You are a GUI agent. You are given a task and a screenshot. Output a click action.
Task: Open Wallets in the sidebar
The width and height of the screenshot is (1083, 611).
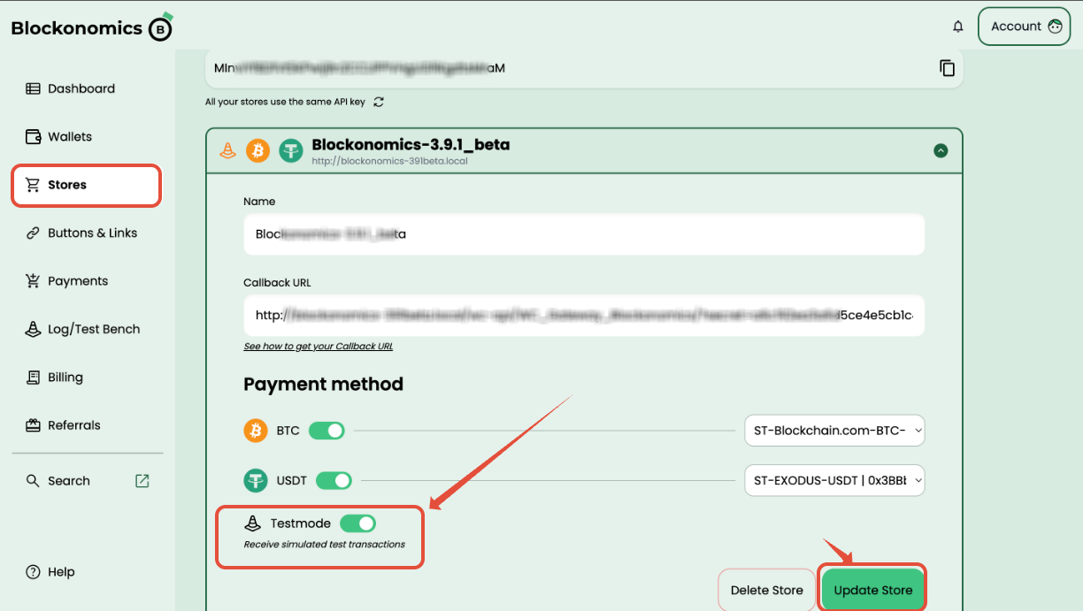coord(58,137)
